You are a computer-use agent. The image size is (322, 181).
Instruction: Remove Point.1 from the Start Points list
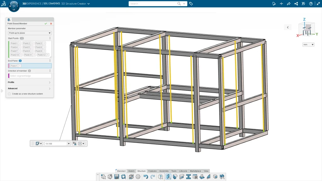(x=20, y=43)
